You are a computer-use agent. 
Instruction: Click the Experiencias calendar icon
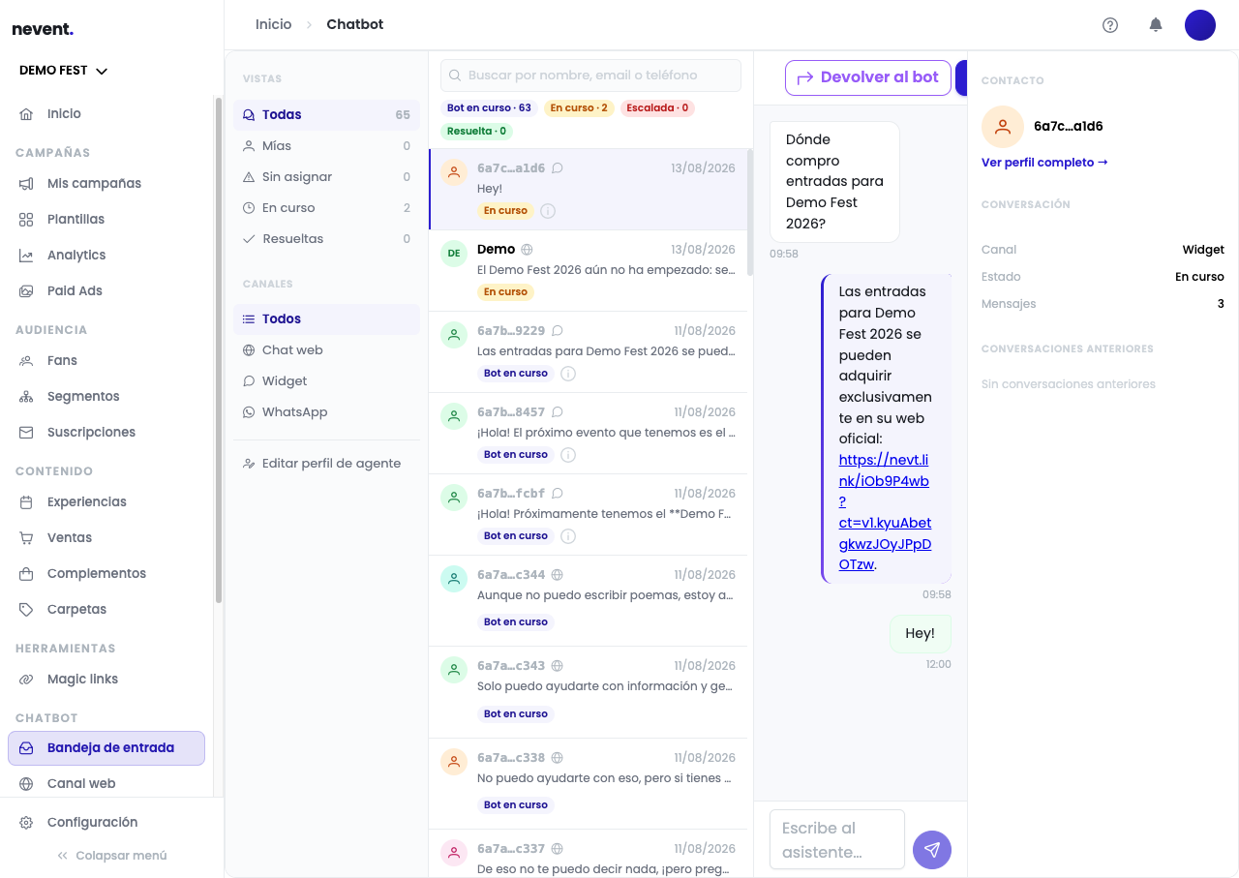tap(27, 502)
